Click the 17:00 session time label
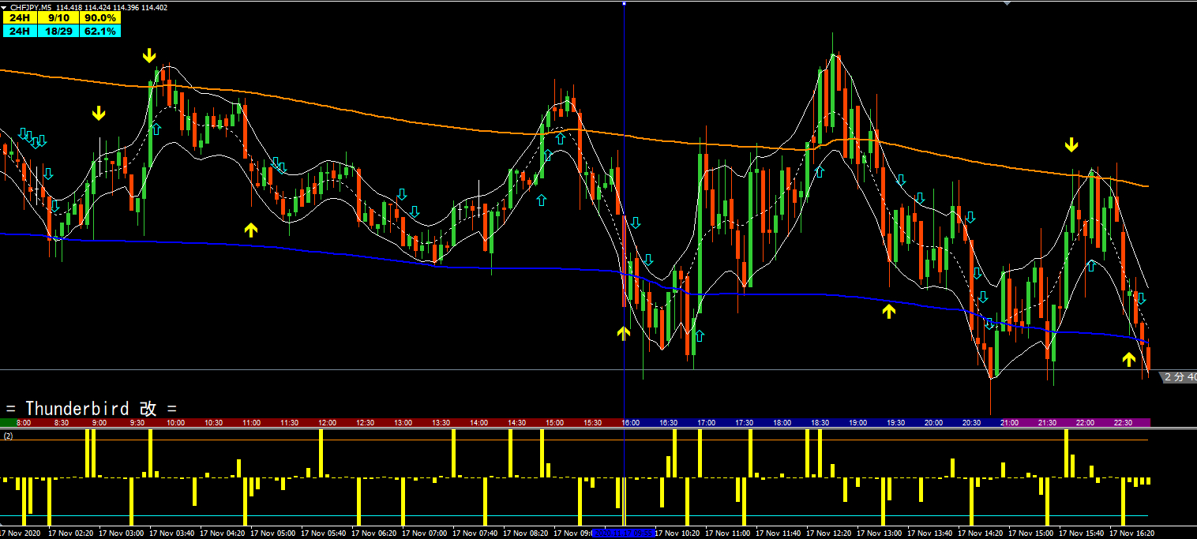Viewport: 1197px width, 539px height. tap(706, 423)
